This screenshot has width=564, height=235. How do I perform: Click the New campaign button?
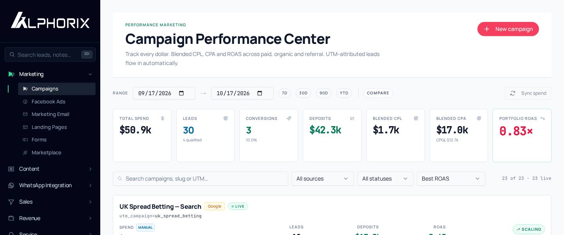[508, 29]
